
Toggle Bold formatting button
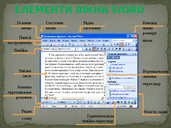coord(86,49)
